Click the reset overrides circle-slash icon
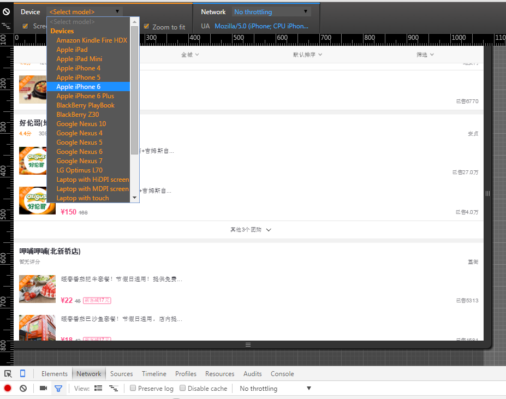506x399 pixels. (6, 12)
